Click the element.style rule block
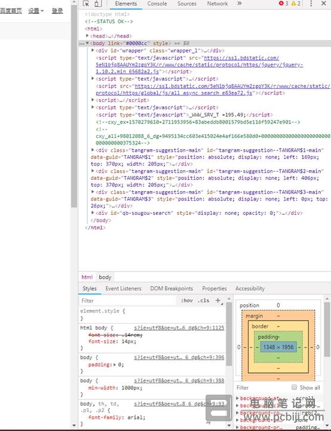The width and height of the screenshot is (331, 431). coord(152,315)
